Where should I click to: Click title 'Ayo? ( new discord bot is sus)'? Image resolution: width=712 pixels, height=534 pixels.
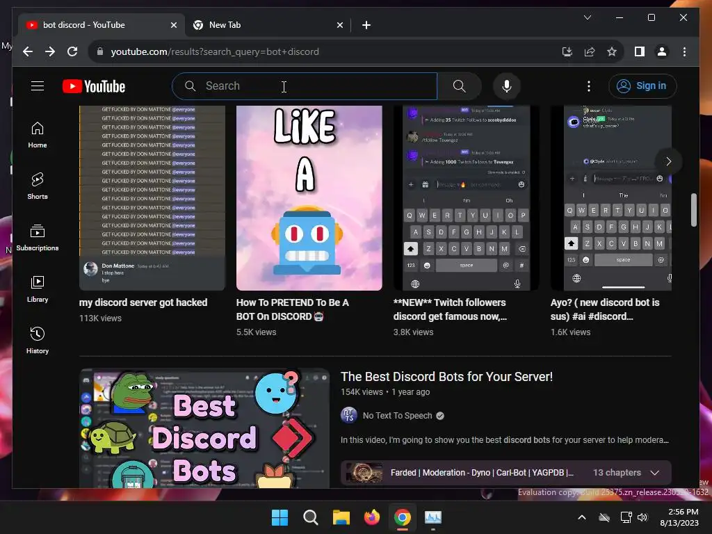[x=605, y=309]
